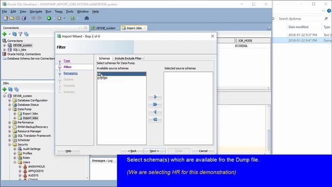This screenshot has width=332, height=187.
Task: Click Cancel button in Import Wizard
Action: (x=203, y=151)
